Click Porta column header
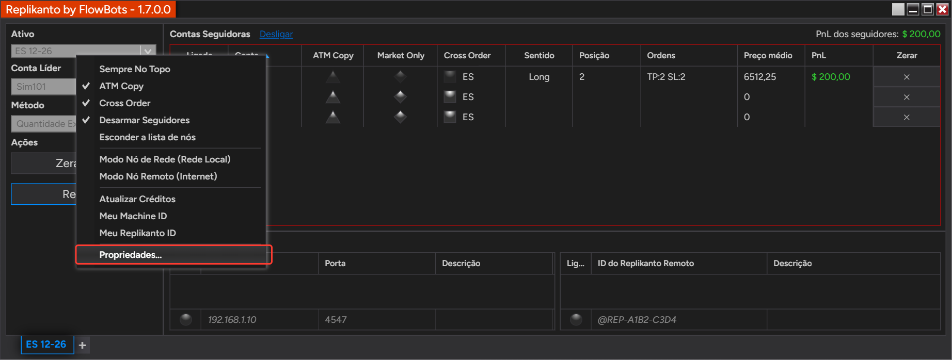This screenshot has width=952, height=360. (x=377, y=264)
